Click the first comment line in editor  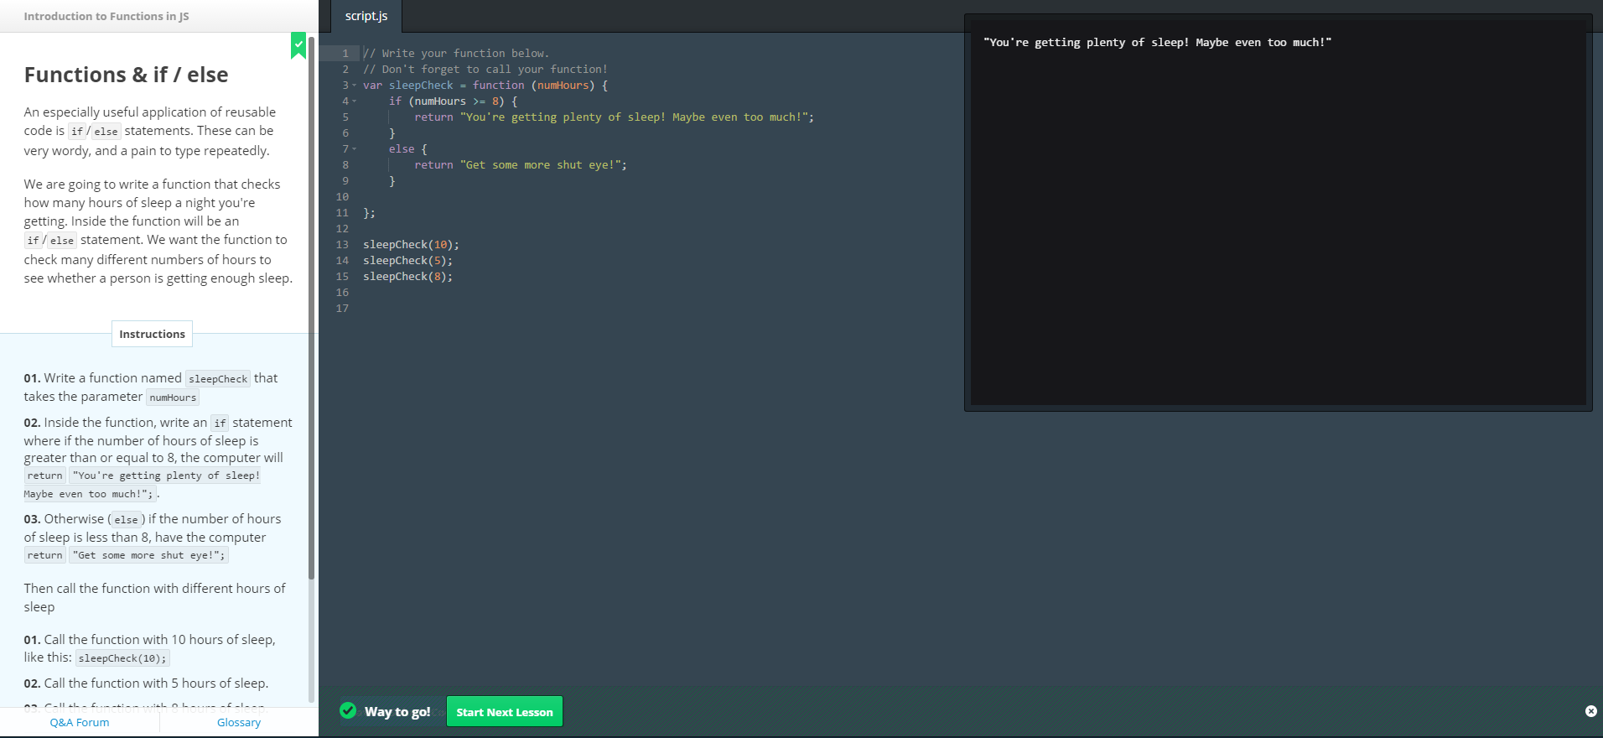click(x=456, y=54)
